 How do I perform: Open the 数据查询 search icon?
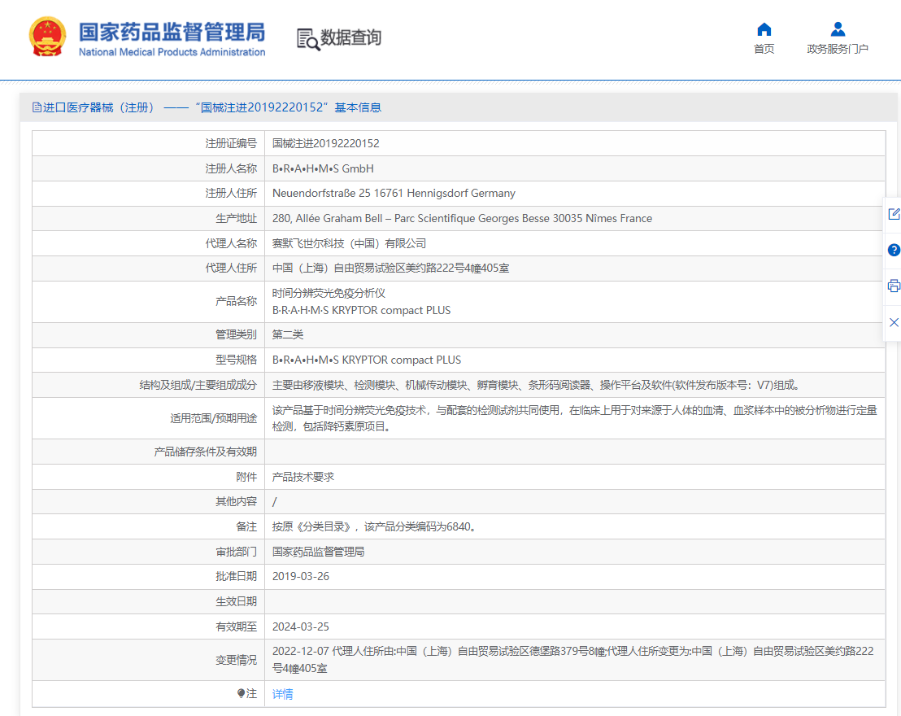308,39
